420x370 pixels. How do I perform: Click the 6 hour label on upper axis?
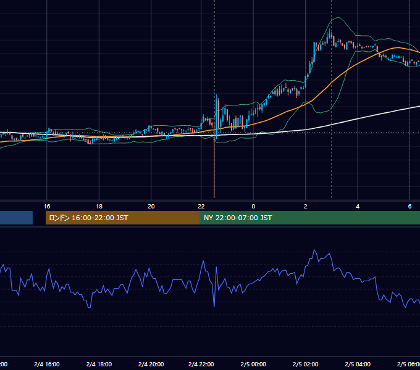point(409,206)
